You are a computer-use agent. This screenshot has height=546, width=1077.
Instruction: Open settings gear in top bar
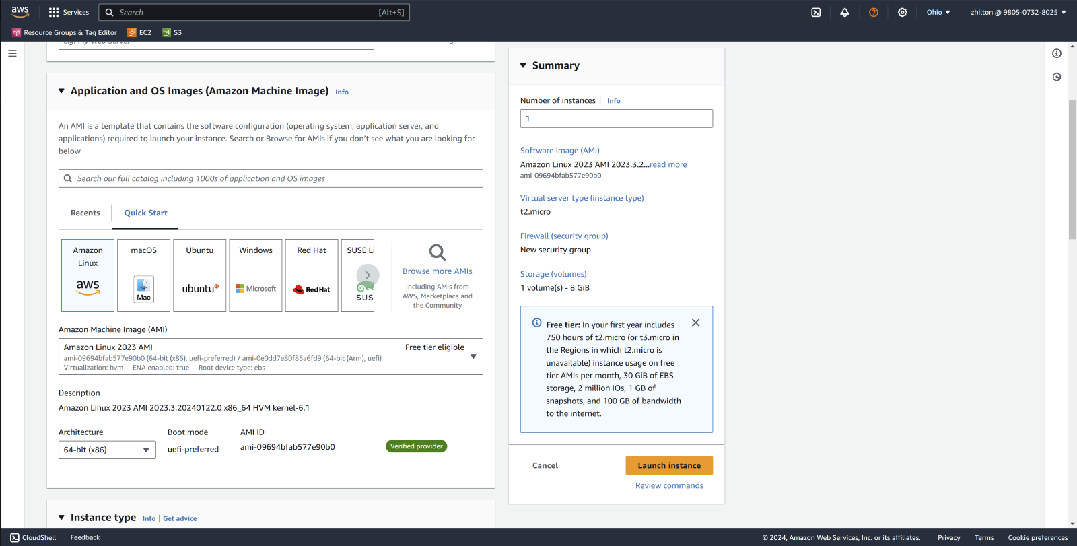click(x=903, y=12)
